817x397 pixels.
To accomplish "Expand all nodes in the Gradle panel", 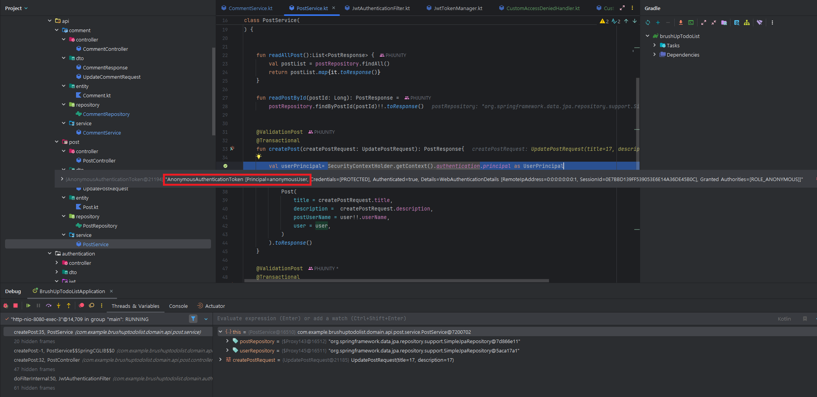I will click(x=704, y=22).
